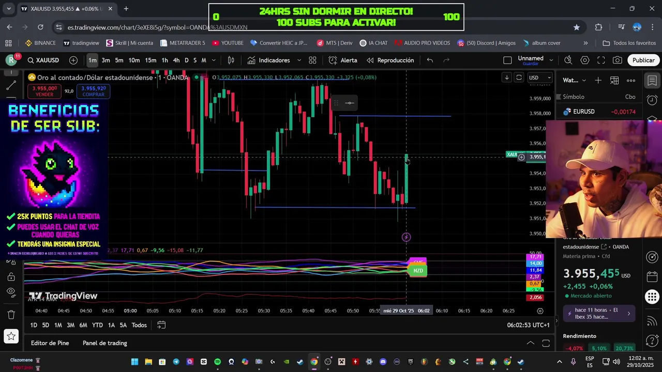The height and width of the screenshot is (372, 662).
Task: Delete drawings with trash icon
Action: (x=11, y=315)
